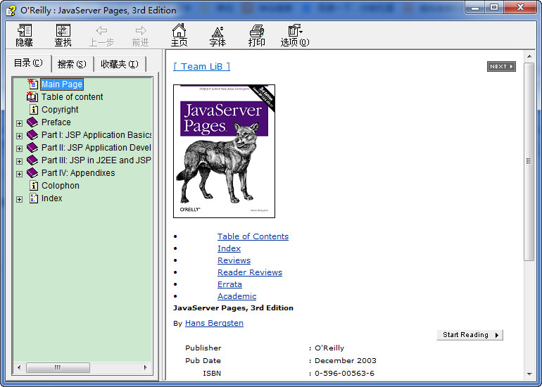Open the Reader Reviews link
Viewport: 542px width, 387px height.
[250, 272]
